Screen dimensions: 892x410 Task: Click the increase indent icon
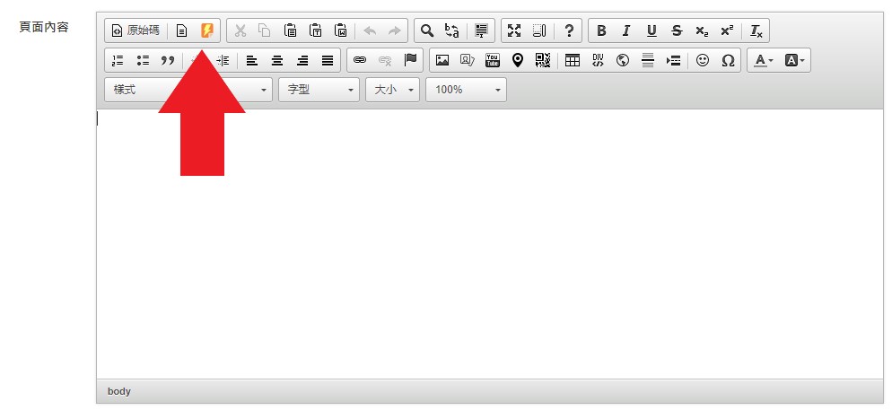click(x=223, y=60)
